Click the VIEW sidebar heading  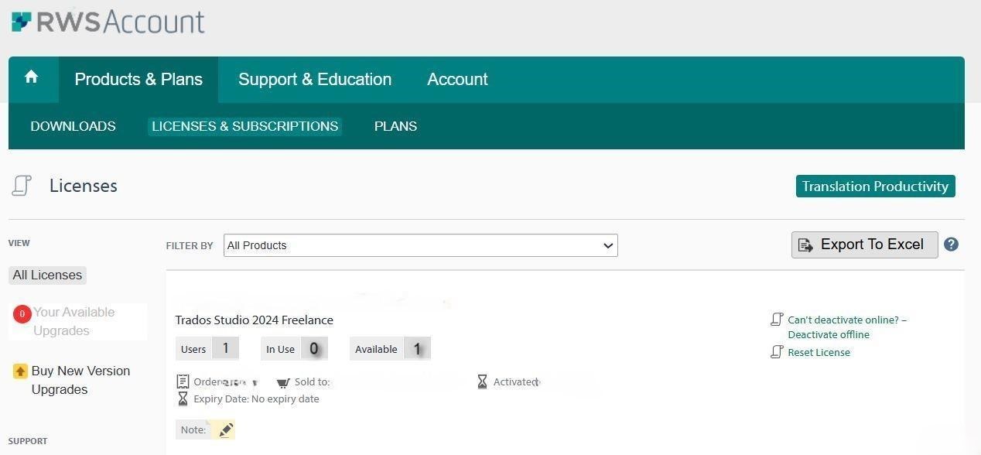click(x=19, y=243)
